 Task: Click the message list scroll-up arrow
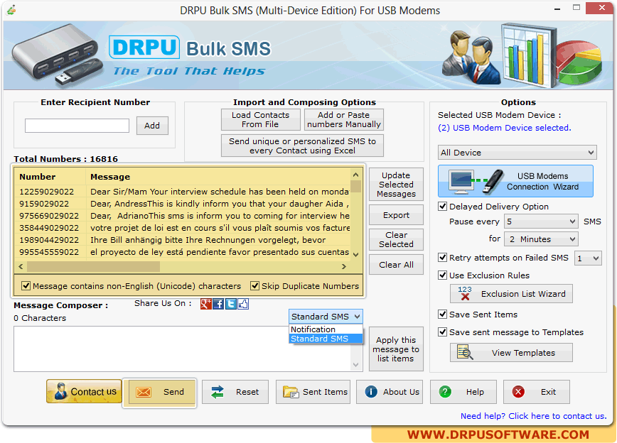point(355,175)
